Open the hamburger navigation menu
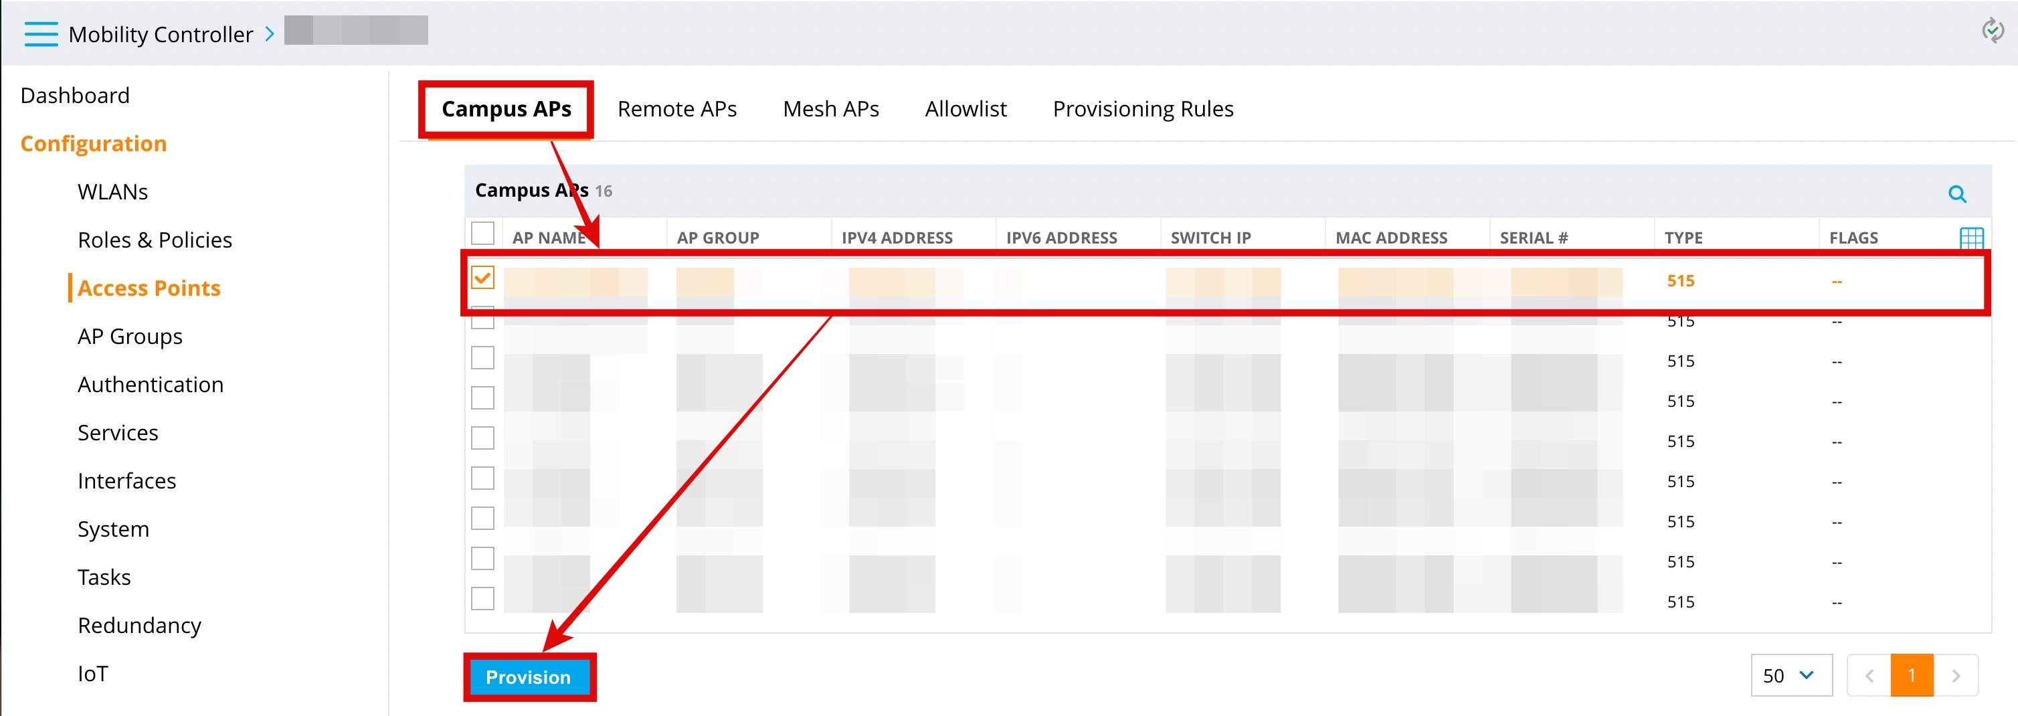 coord(41,33)
